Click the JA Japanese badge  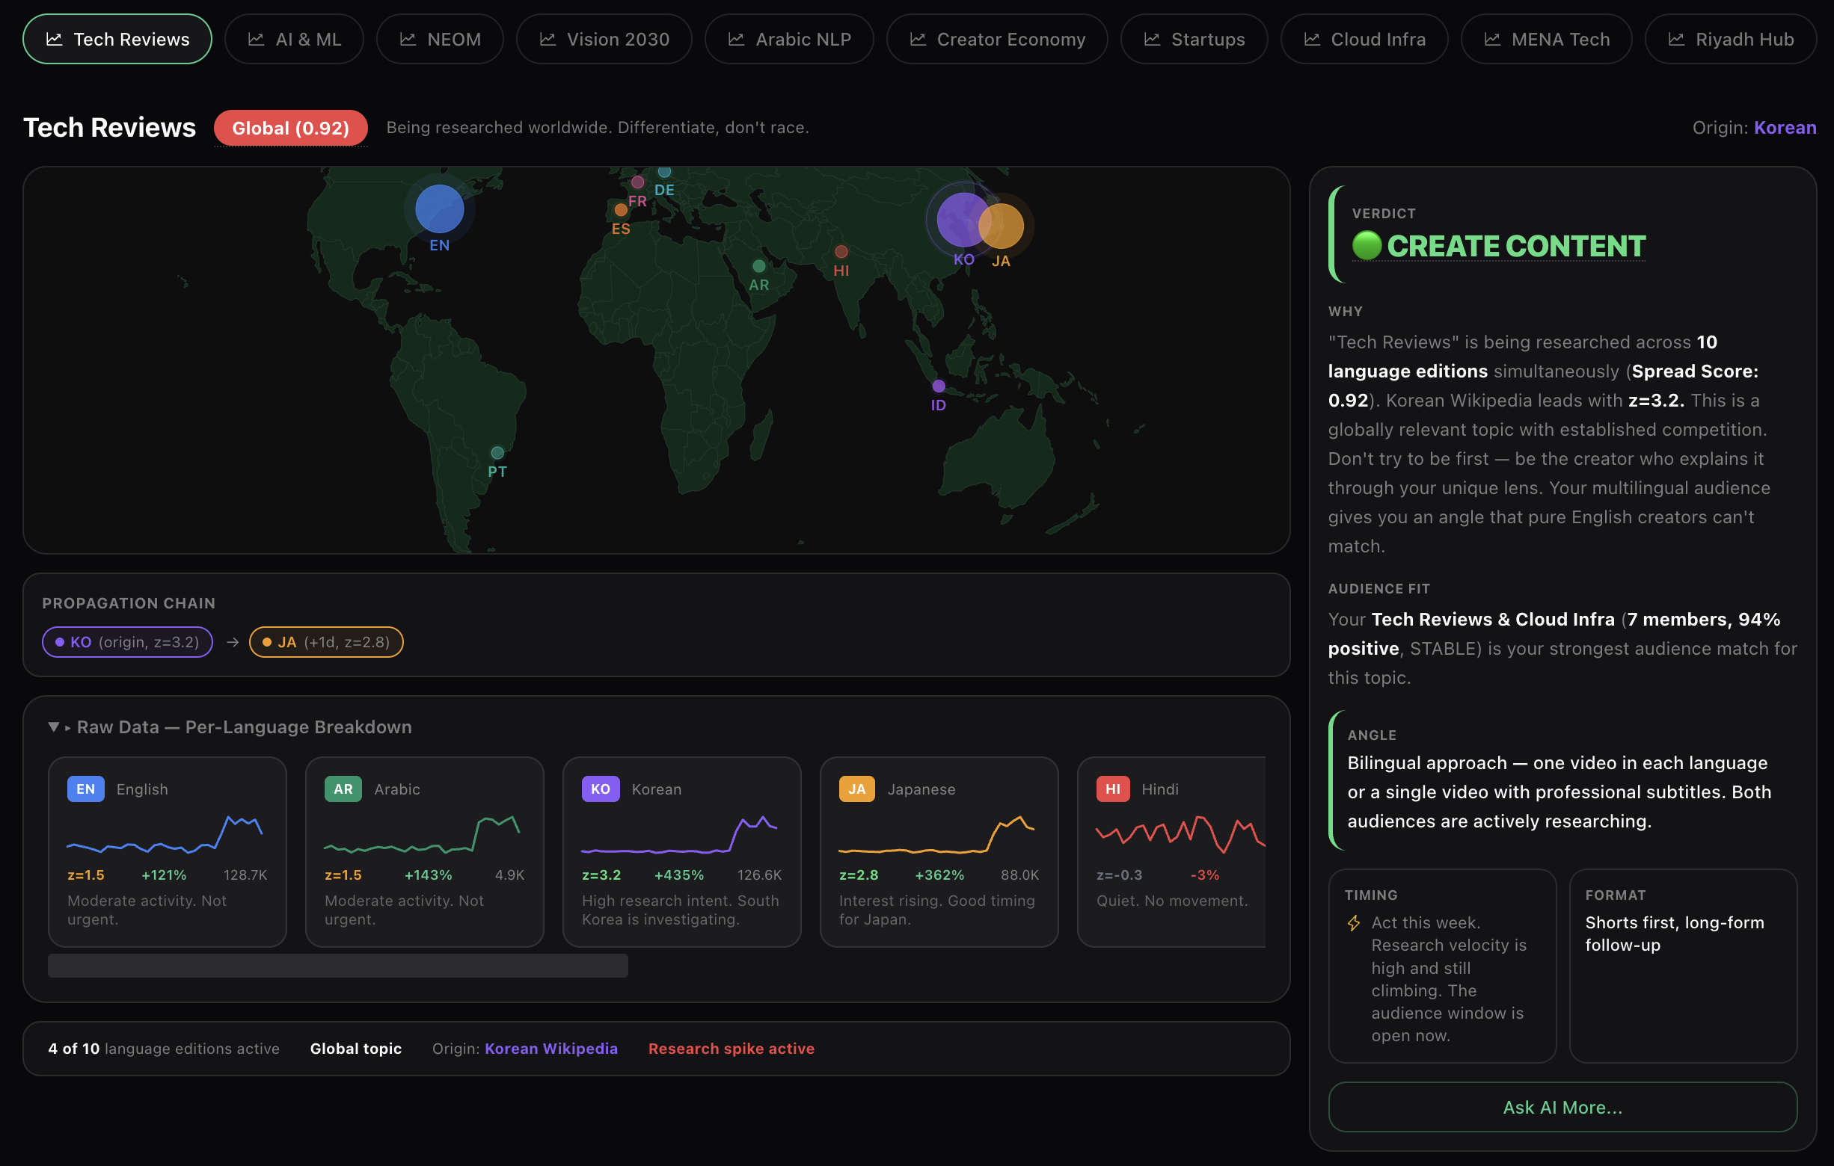tap(857, 789)
